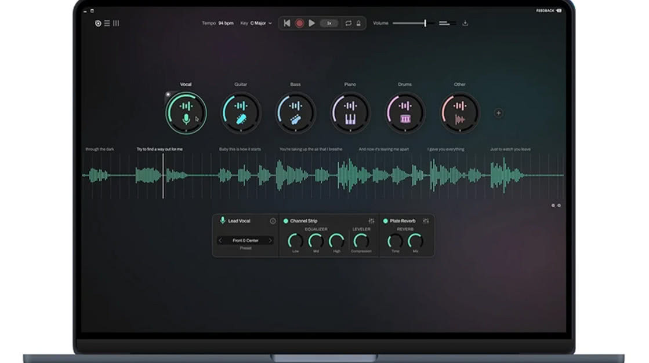Select the Drums stem circle
Image resolution: width=649 pixels, height=363 pixels.
405,113
